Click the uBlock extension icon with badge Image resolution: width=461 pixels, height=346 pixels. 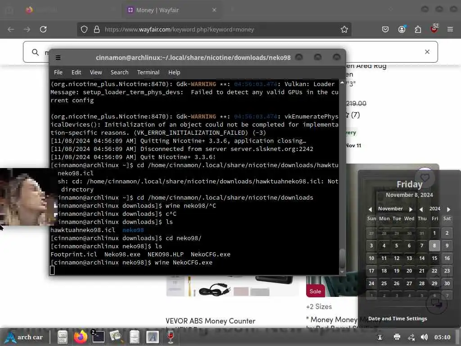pyautogui.click(x=434, y=29)
